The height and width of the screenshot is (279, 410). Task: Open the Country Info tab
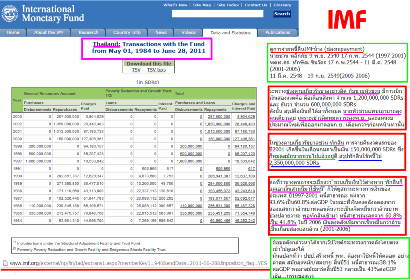[127, 32]
